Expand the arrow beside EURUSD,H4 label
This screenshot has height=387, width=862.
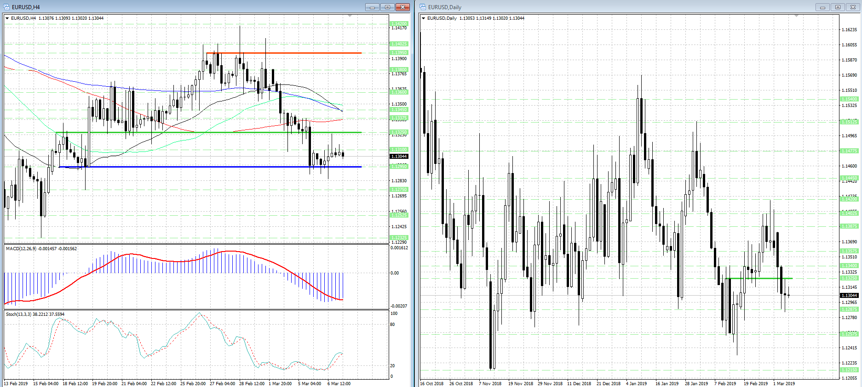click(x=7, y=18)
